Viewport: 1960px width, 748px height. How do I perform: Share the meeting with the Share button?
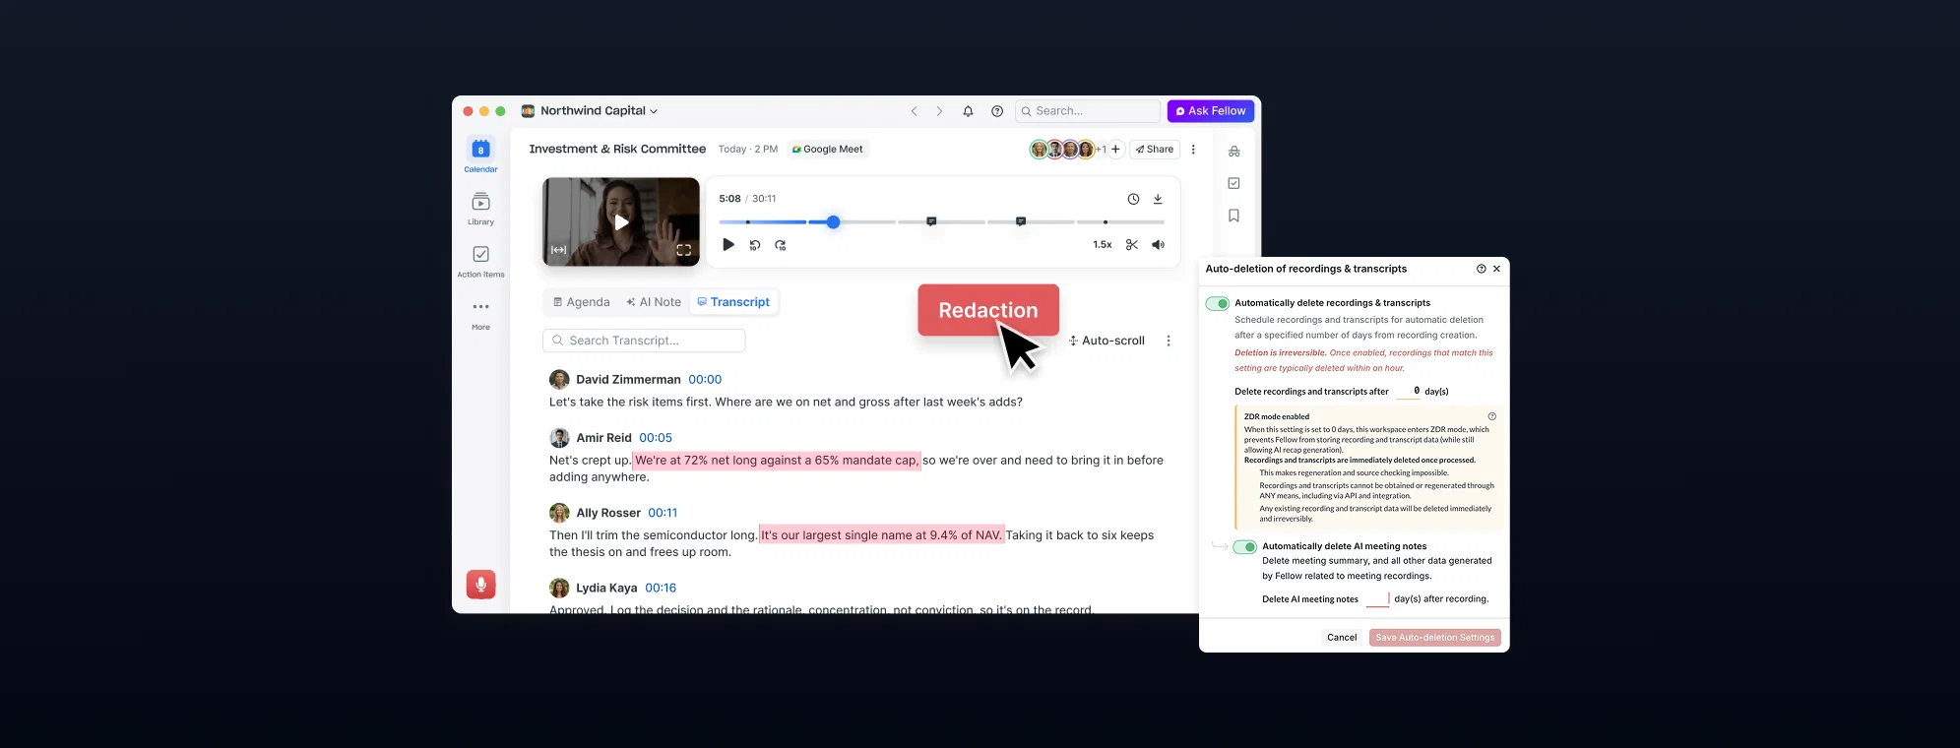(x=1155, y=150)
